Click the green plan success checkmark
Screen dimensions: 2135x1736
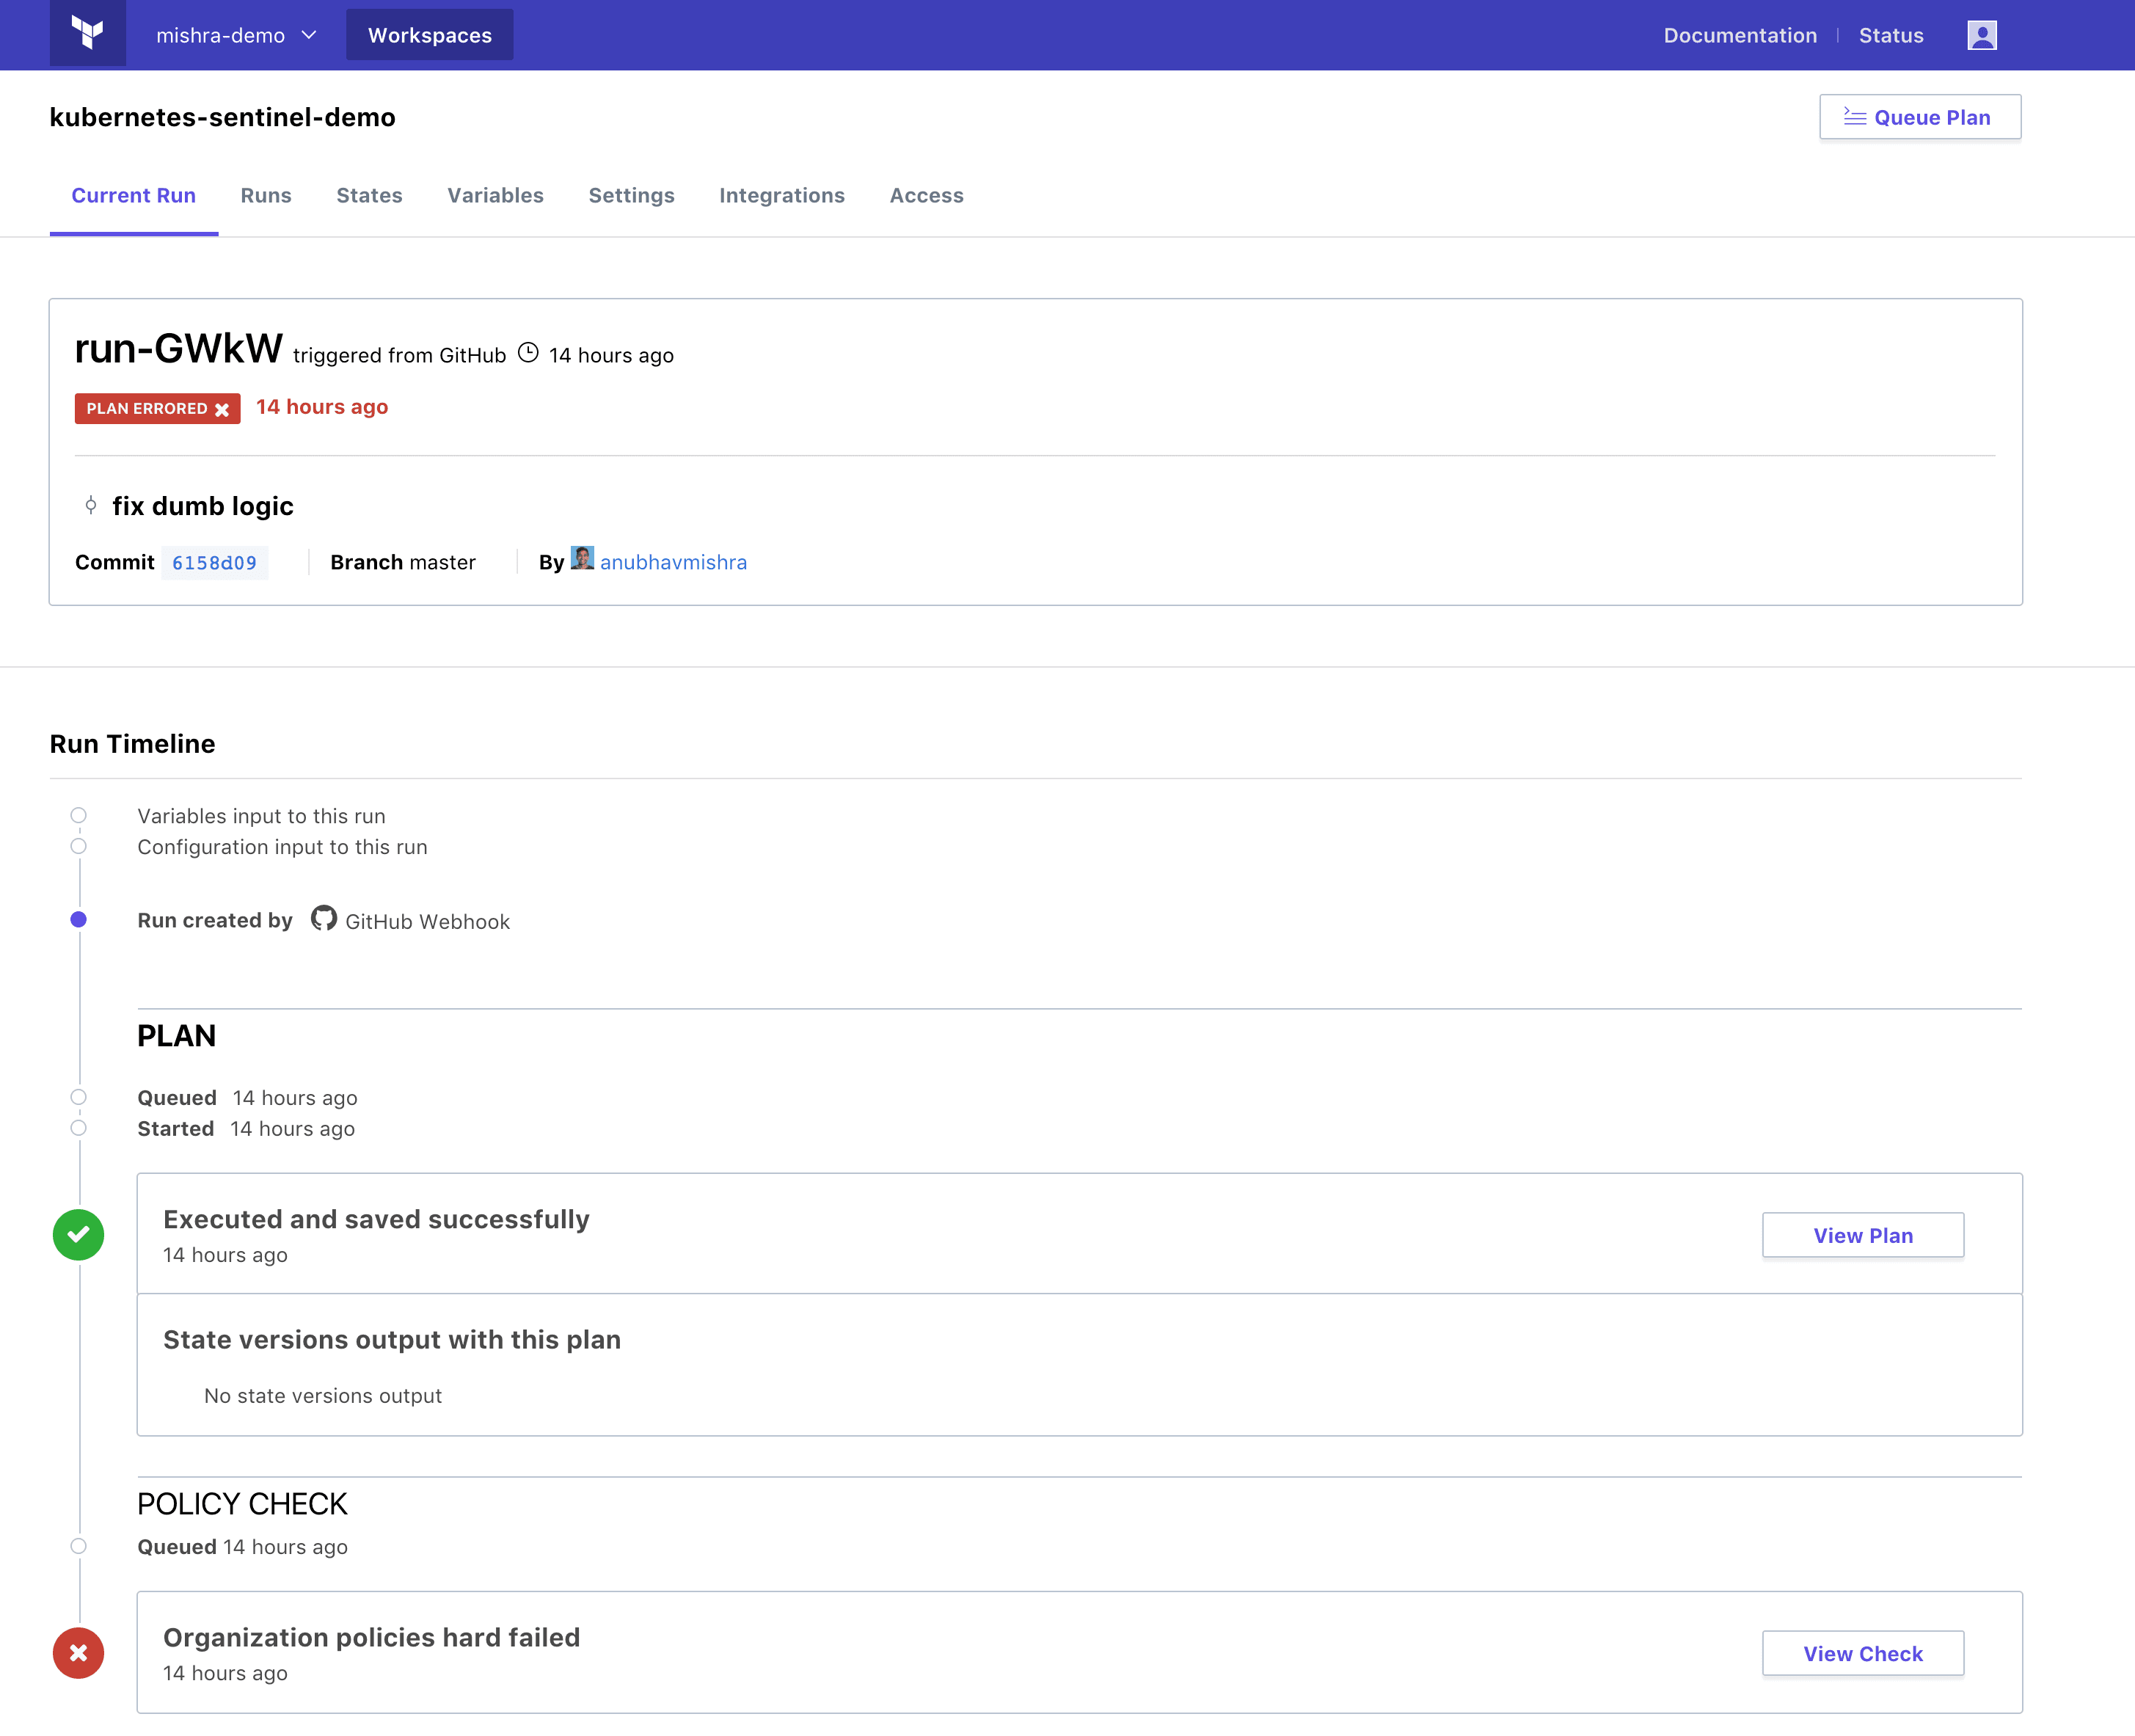79,1234
